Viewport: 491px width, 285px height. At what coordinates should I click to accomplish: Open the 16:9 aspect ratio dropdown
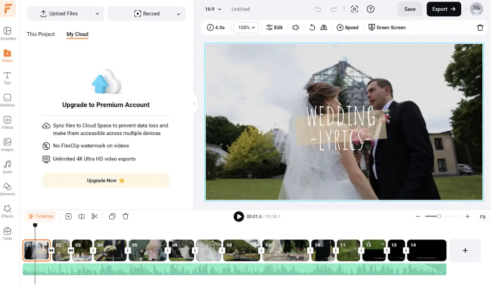point(213,9)
